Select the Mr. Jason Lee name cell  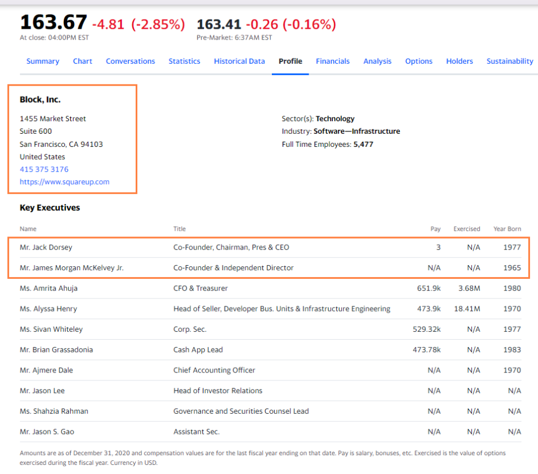[42, 391]
